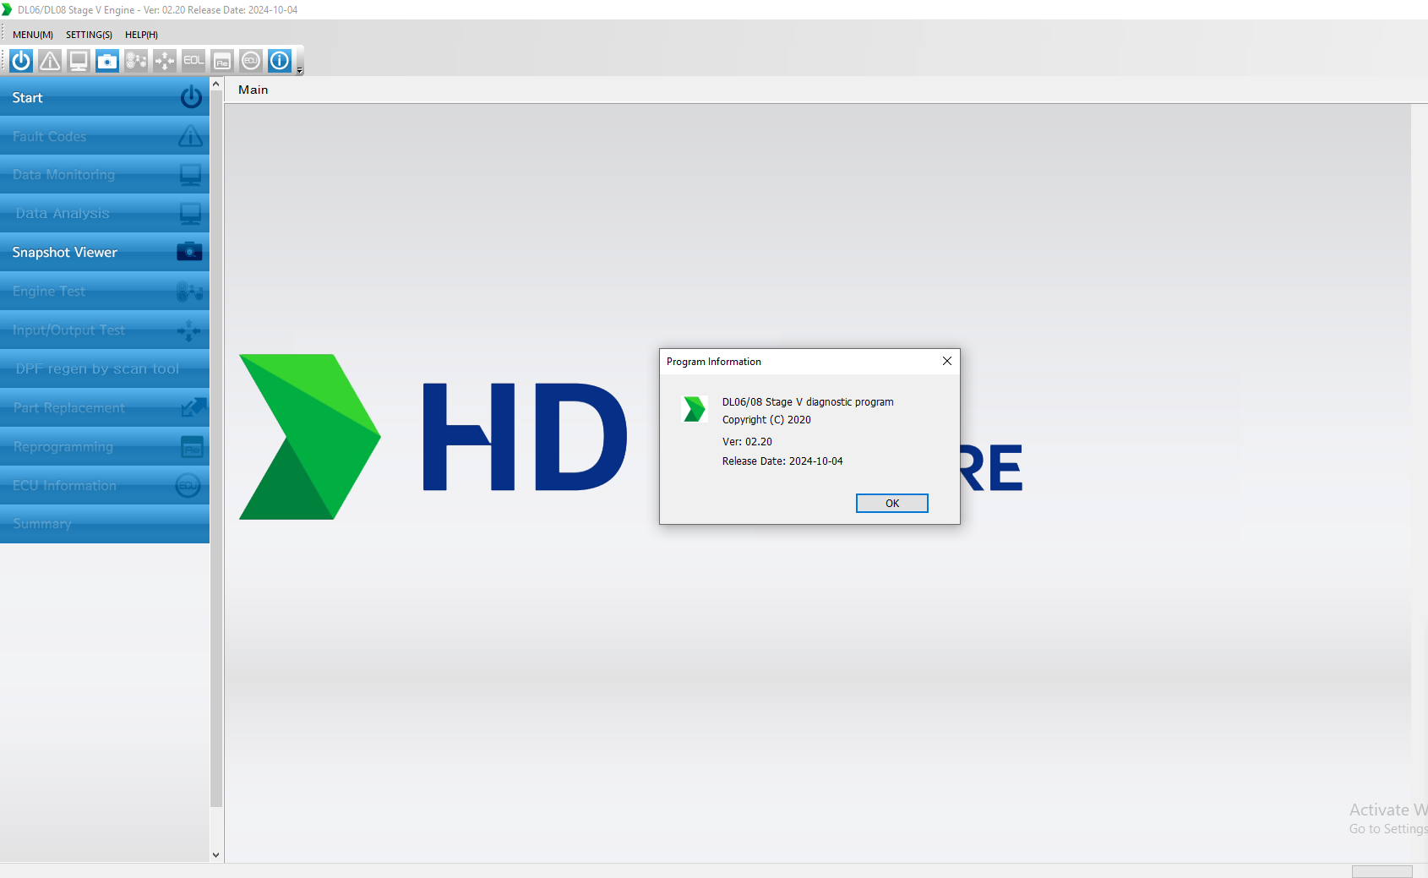This screenshot has width=1428, height=878.
Task: Select Reprogramming in the sidebar
Action: (105, 447)
